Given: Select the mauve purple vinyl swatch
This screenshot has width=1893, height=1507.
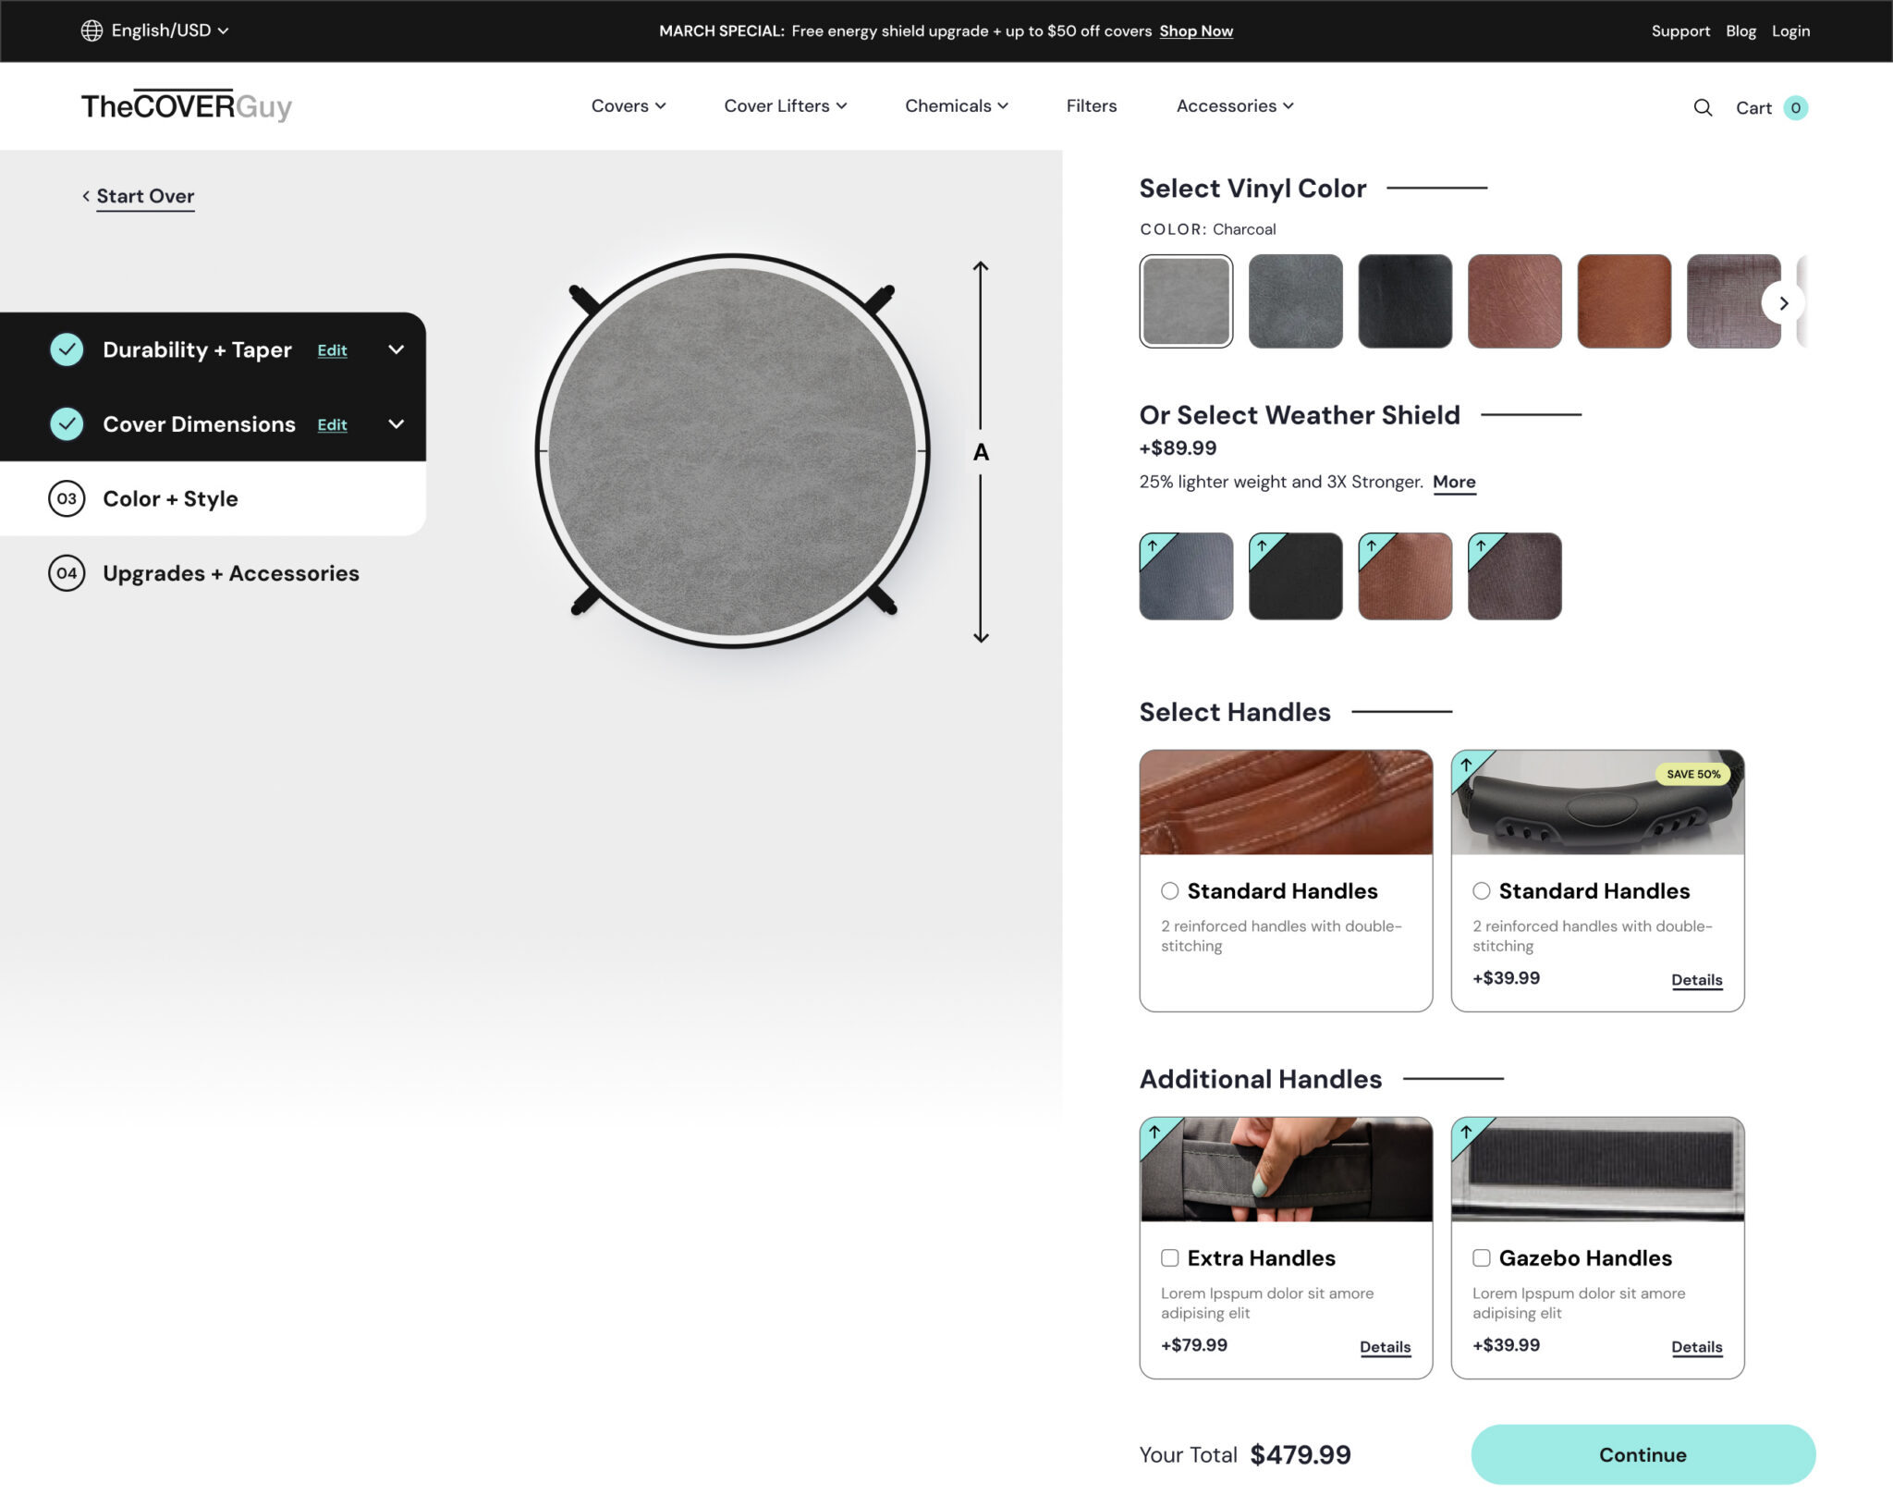Looking at the screenshot, I should click(1733, 301).
